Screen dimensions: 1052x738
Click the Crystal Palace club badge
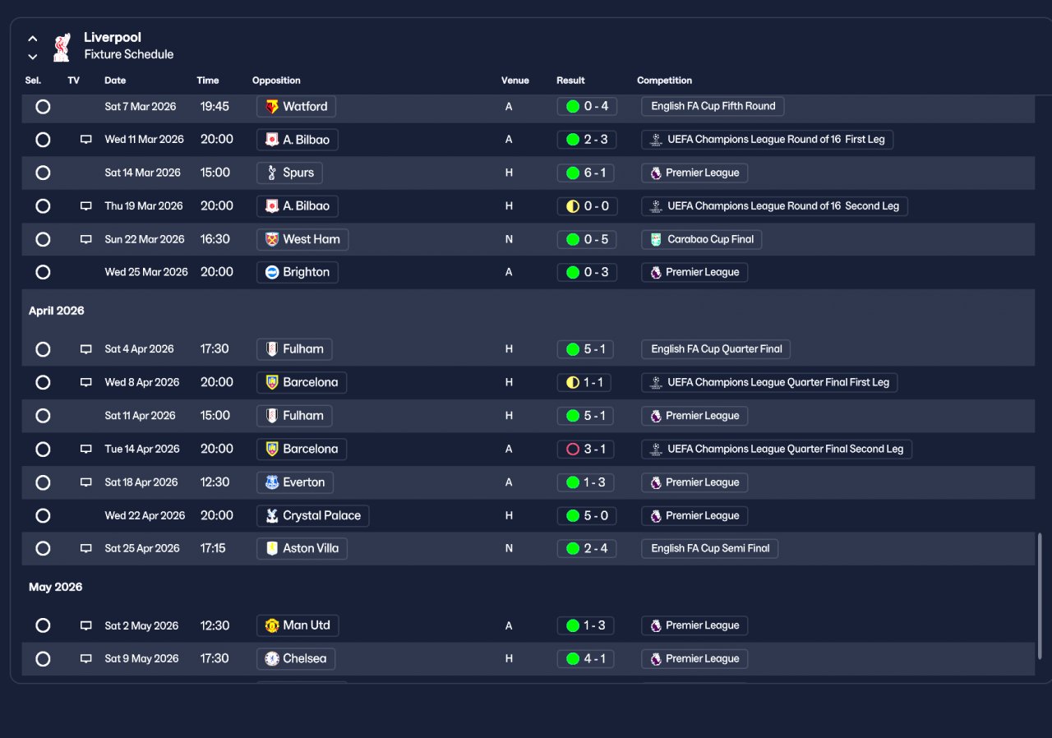pos(272,515)
